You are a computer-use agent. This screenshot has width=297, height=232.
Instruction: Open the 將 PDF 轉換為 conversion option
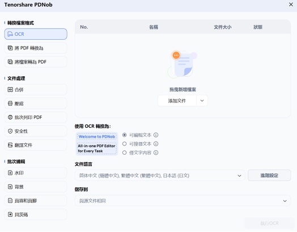(x=36, y=48)
